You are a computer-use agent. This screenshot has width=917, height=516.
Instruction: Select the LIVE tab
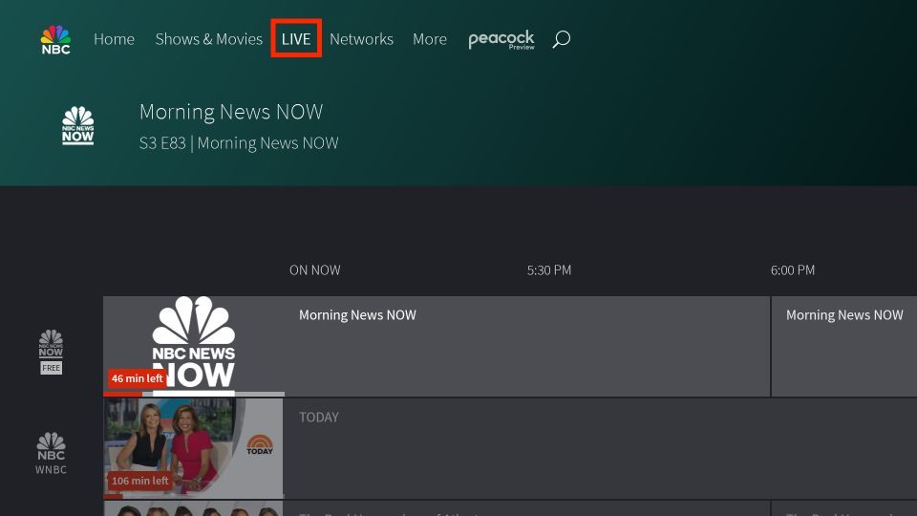[x=296, y=38]
